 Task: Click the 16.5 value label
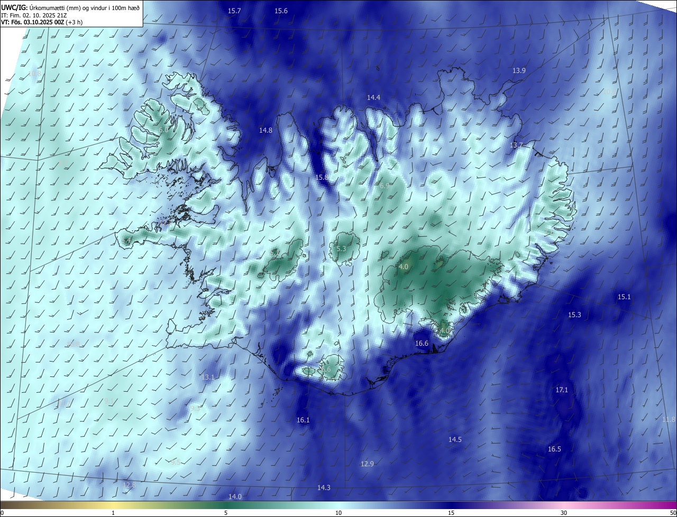554,449
